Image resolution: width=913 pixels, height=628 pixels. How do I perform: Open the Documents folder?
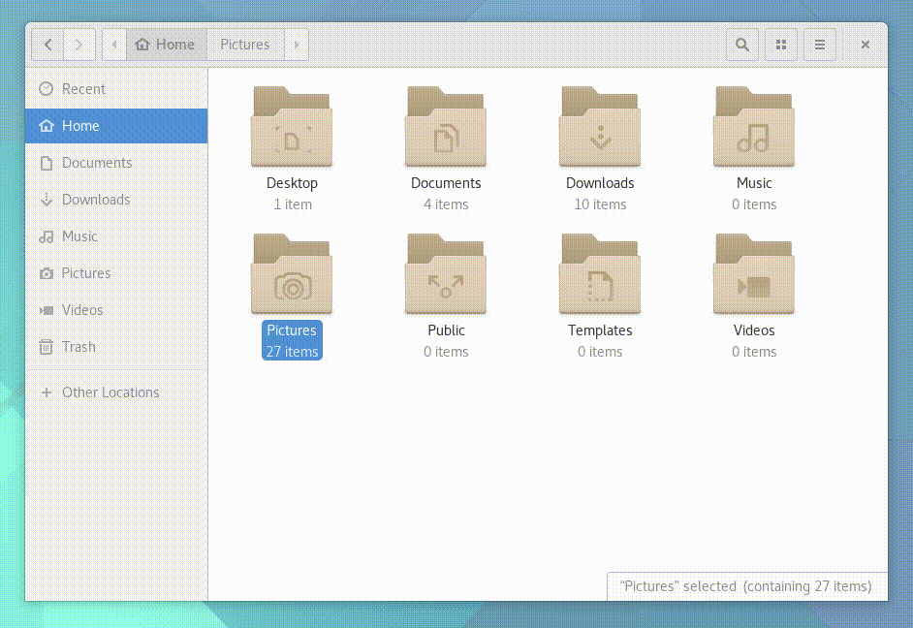coord(446,126)
